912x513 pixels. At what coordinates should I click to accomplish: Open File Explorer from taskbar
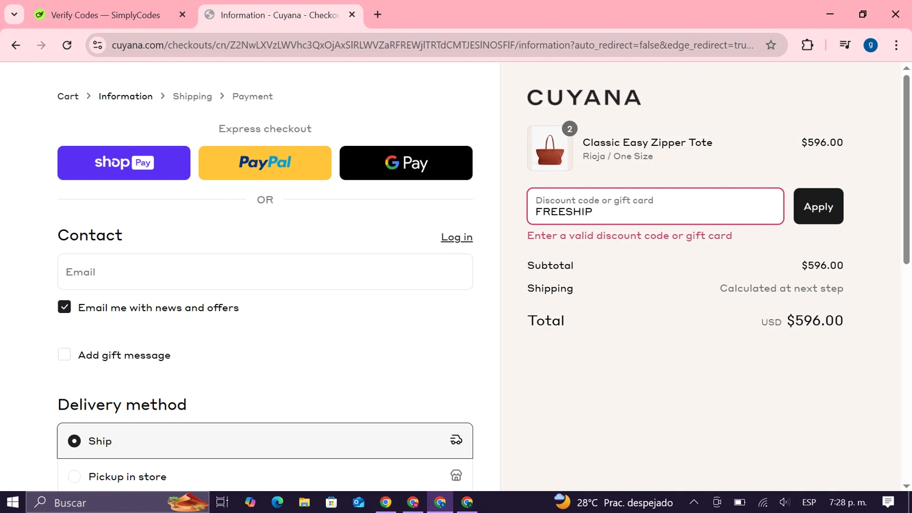305,502
